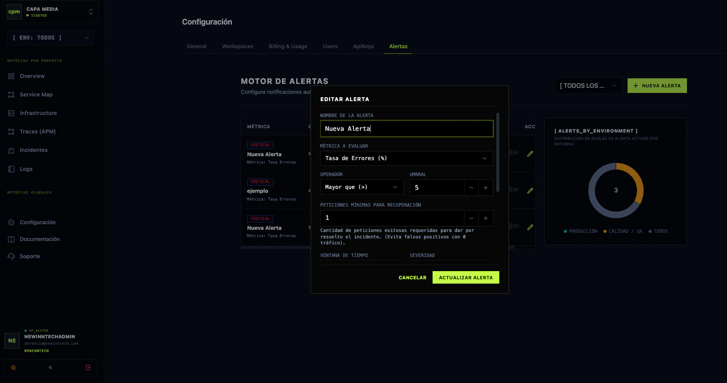Switch to the Billing & Usage tab

(x=288, y=46)
